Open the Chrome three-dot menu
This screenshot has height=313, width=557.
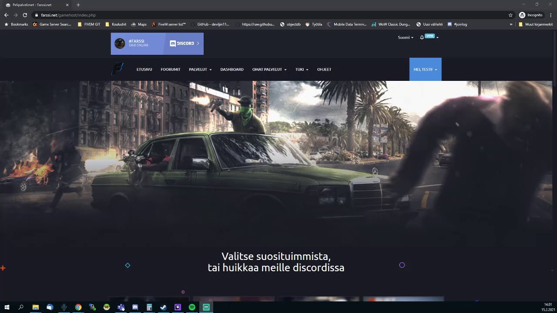click(x=551, y=15)
